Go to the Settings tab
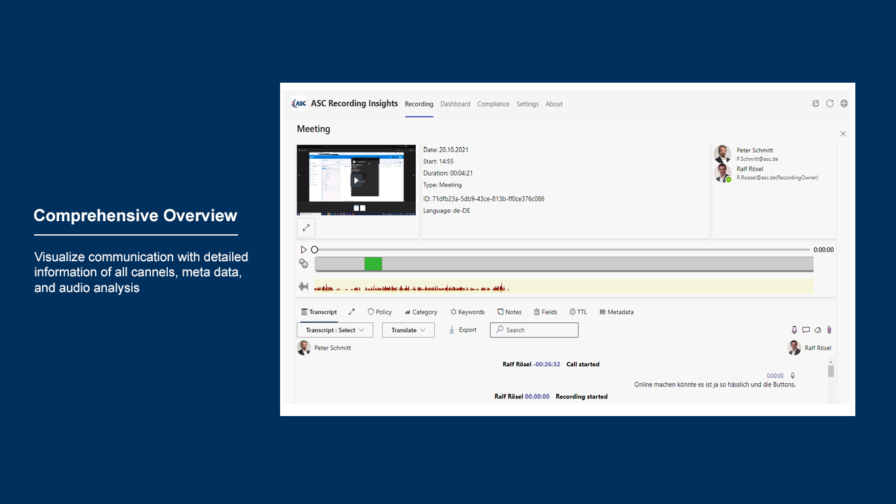896x504 pixels. click(527, 104)
